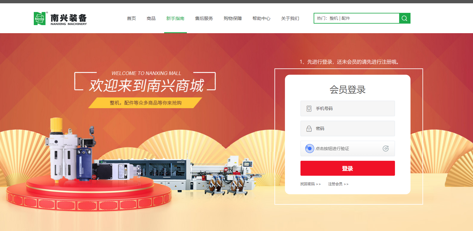
Task: Focus the 手机号码 input field
Action: (x=347, y=108)
